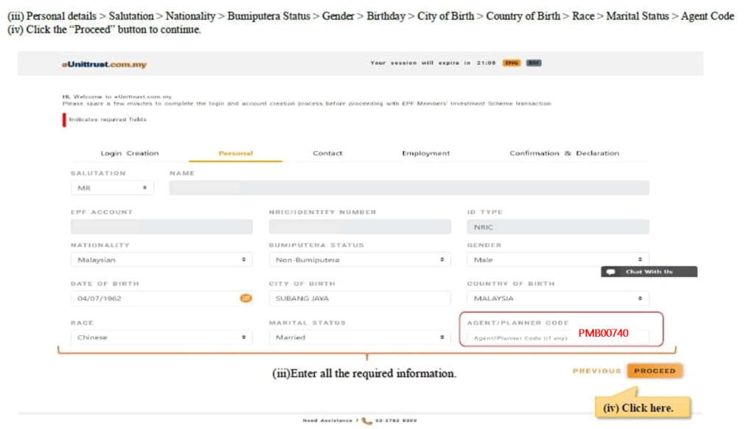
Task: Open the Bumiputera Status dropdown
Action: [359, 260]
